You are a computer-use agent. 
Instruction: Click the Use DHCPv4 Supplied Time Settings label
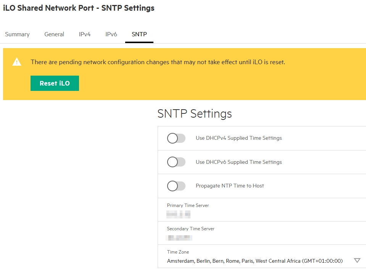coord(239,138)
